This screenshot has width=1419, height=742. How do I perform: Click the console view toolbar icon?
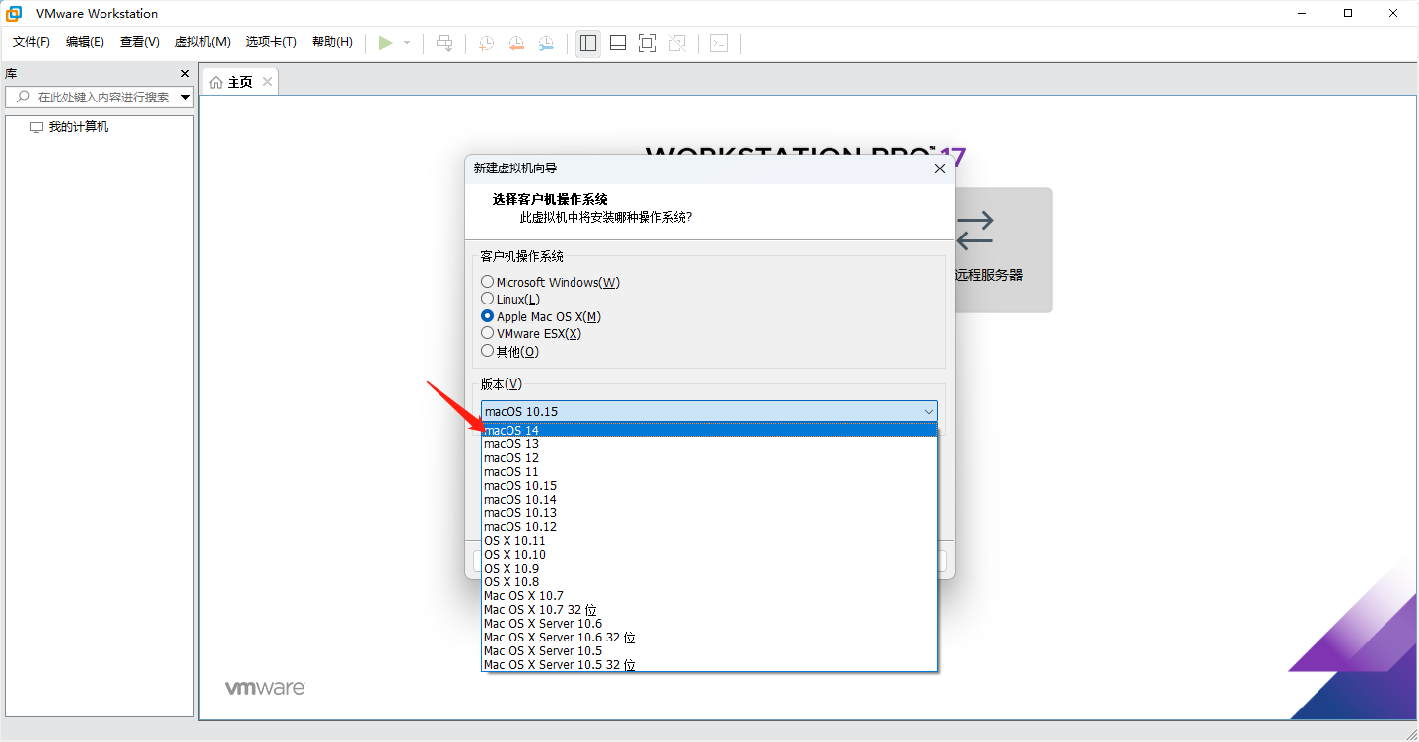point(719,43)
